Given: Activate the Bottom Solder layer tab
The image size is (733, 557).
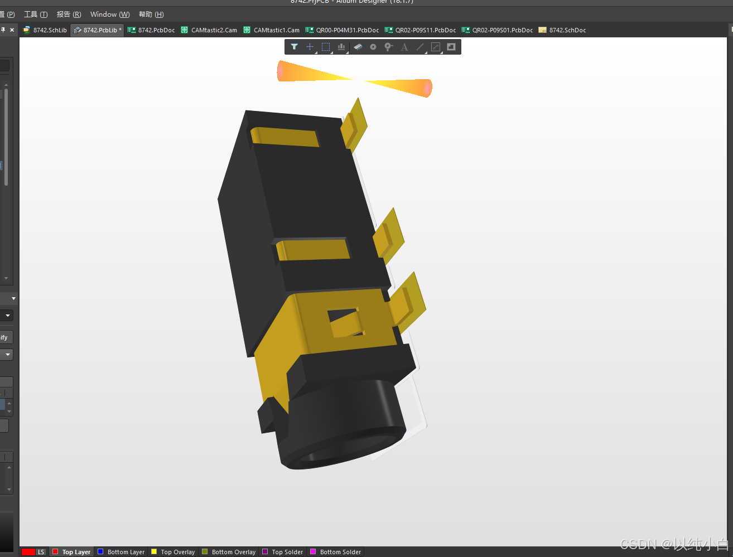Looking at the screenshot, I should (x=340, y=552).
